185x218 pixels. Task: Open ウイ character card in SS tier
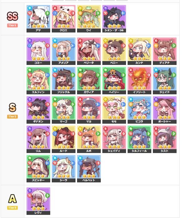[x=89, y=19]
